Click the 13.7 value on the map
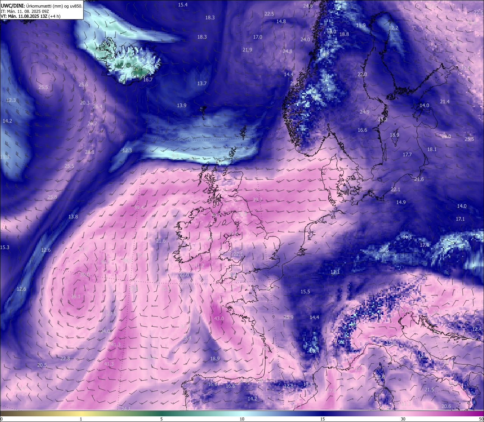484x422 pixels. (202, 83)
